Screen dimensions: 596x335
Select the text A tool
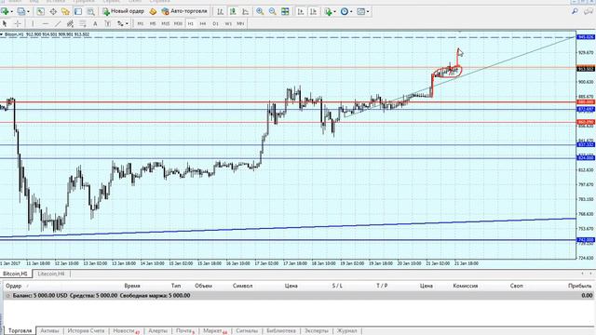click(x=95, y=23)
